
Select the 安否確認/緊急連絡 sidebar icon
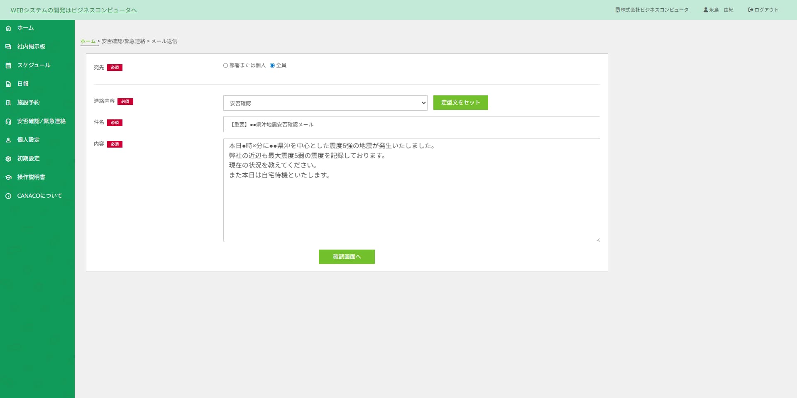[8, 121]
